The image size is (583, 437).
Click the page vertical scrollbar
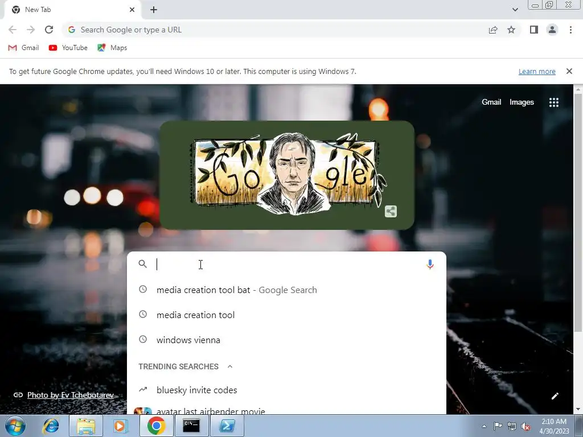(x=578, y=212)
